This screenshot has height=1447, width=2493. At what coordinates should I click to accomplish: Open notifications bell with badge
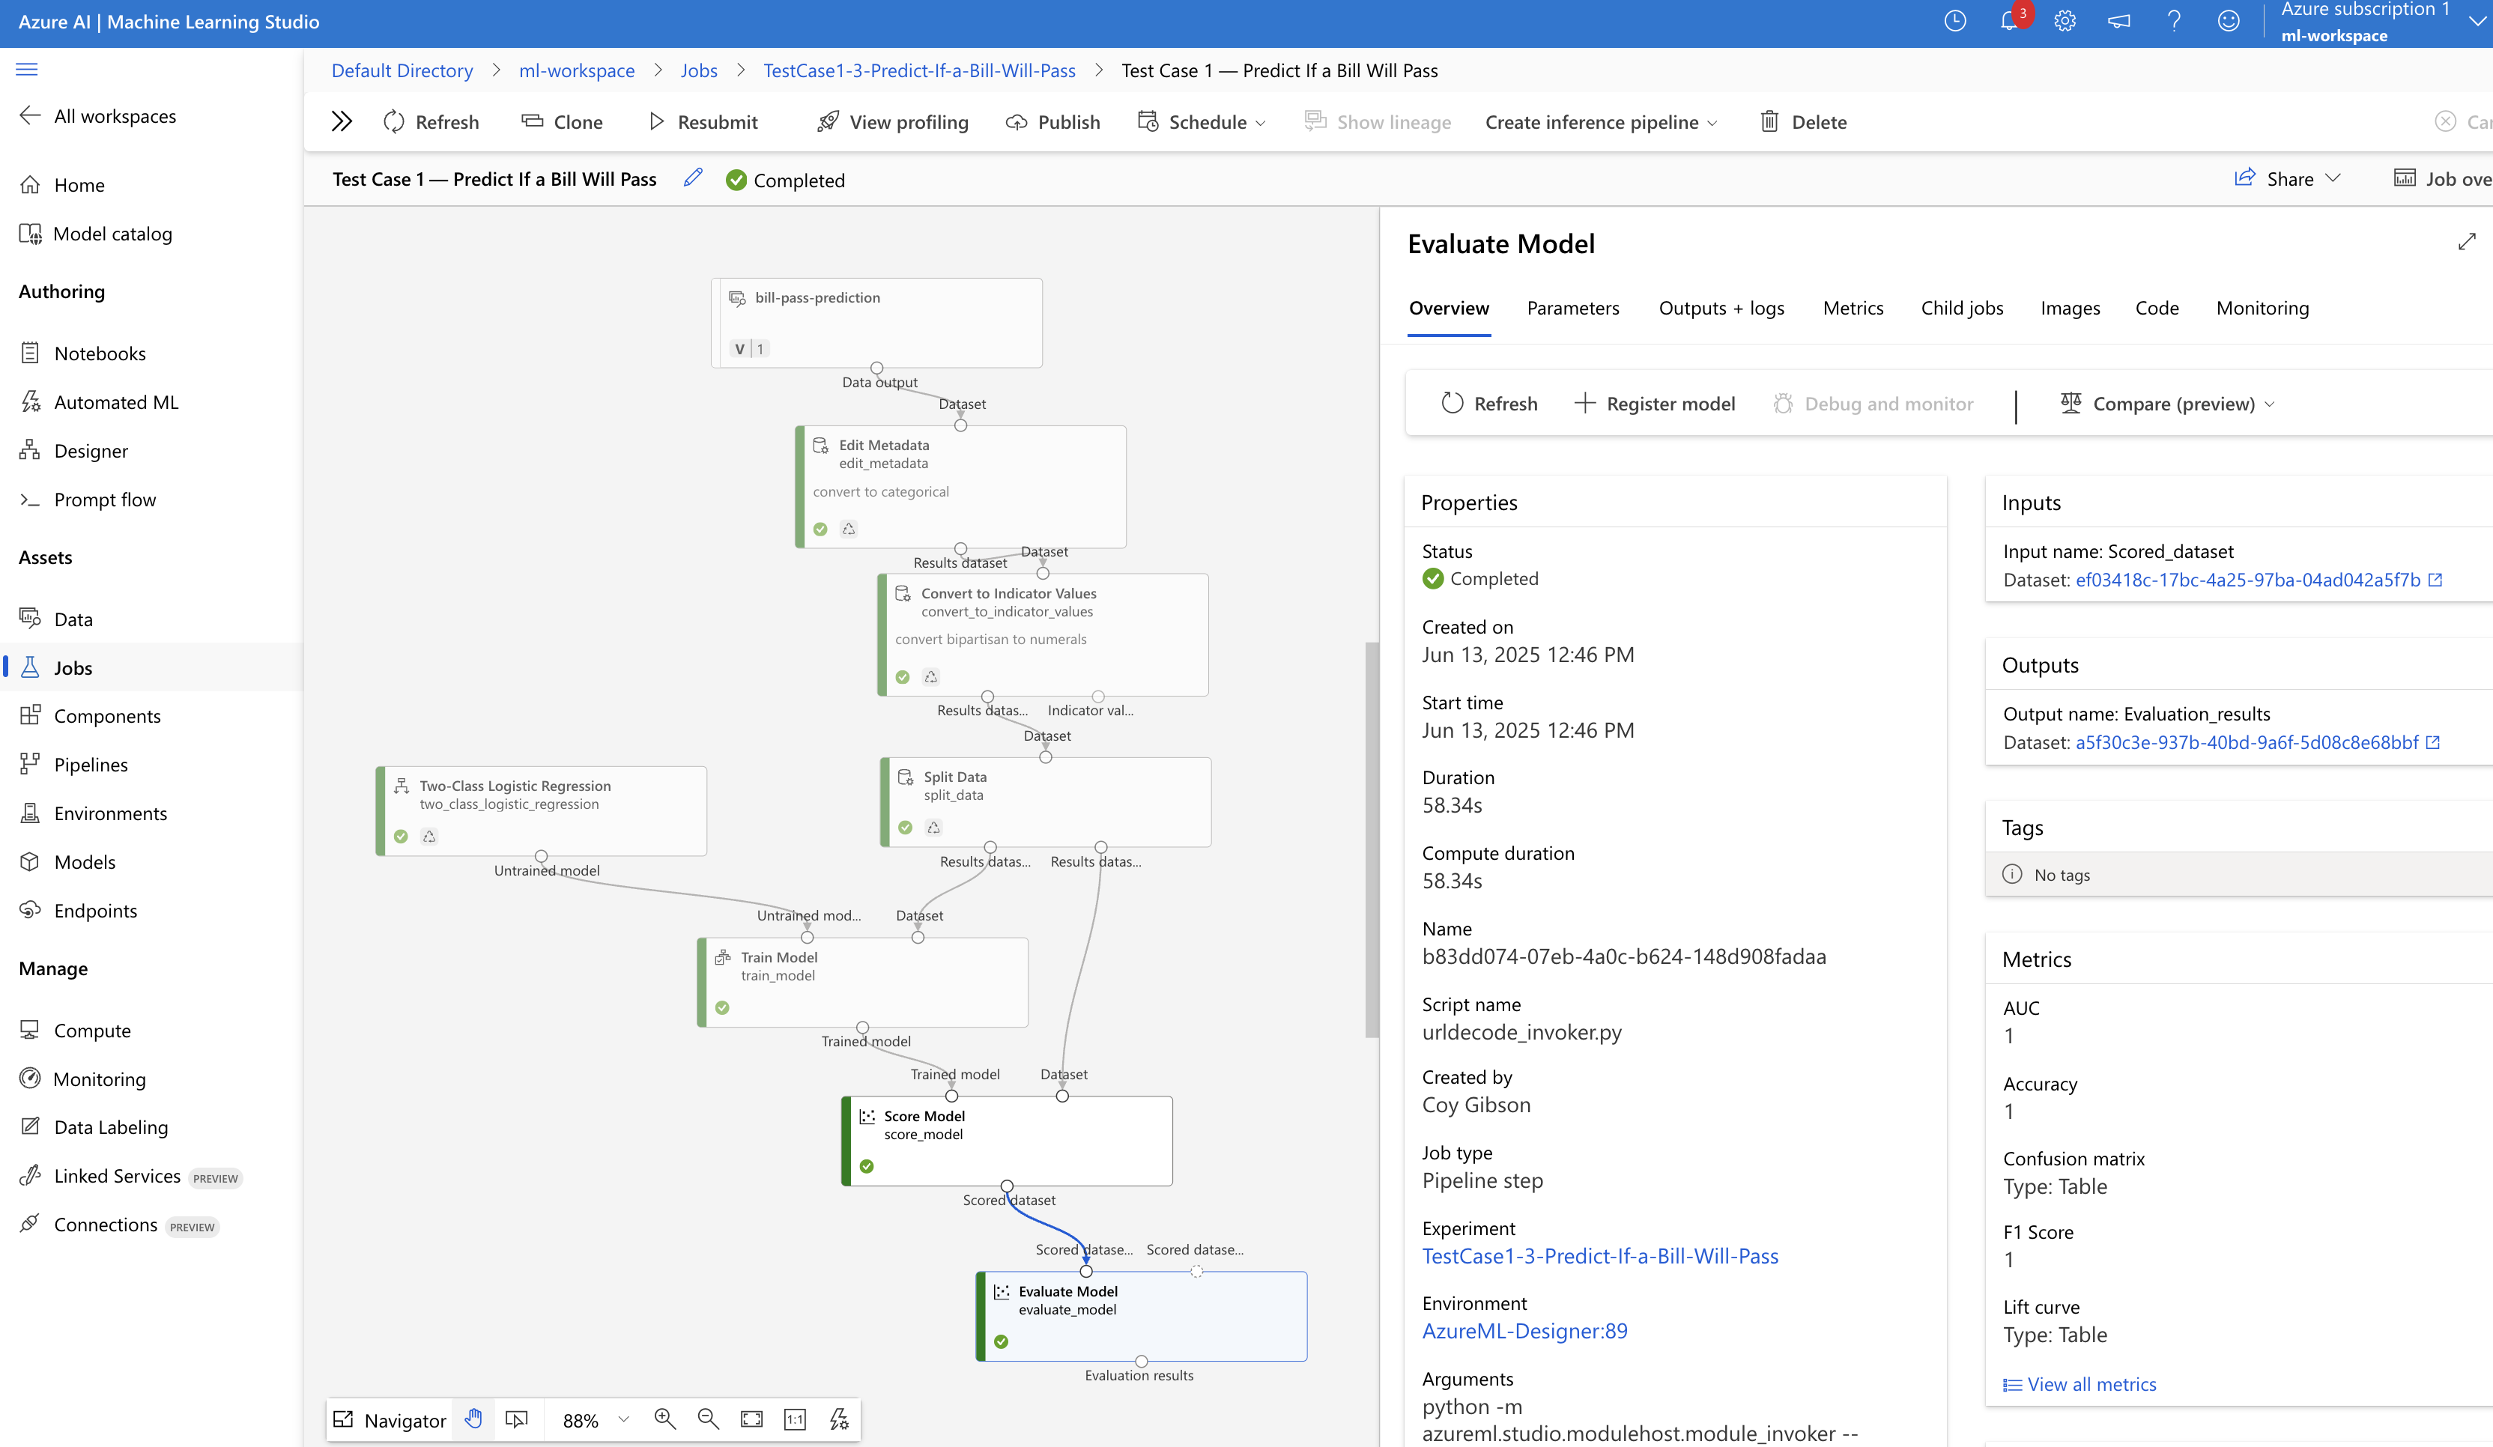click(x=2011, y=21)
